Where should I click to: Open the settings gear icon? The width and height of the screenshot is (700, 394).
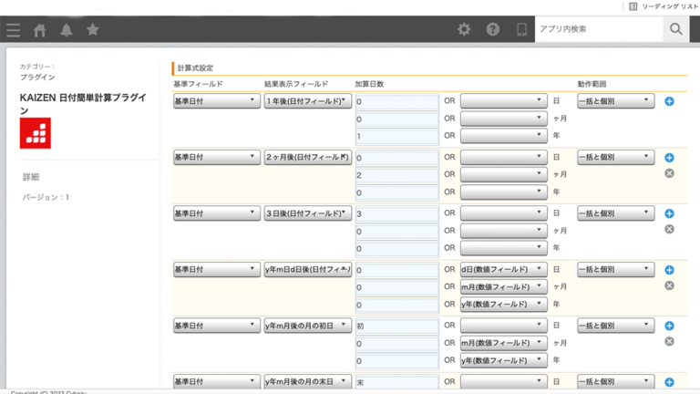[464, 30]
